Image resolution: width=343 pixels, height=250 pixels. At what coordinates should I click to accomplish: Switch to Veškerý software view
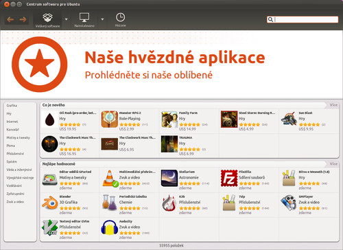coord(47,20)
